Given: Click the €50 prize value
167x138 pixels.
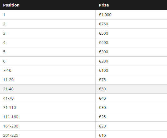Looking at the screenshot, I should [x=102, y=89].
